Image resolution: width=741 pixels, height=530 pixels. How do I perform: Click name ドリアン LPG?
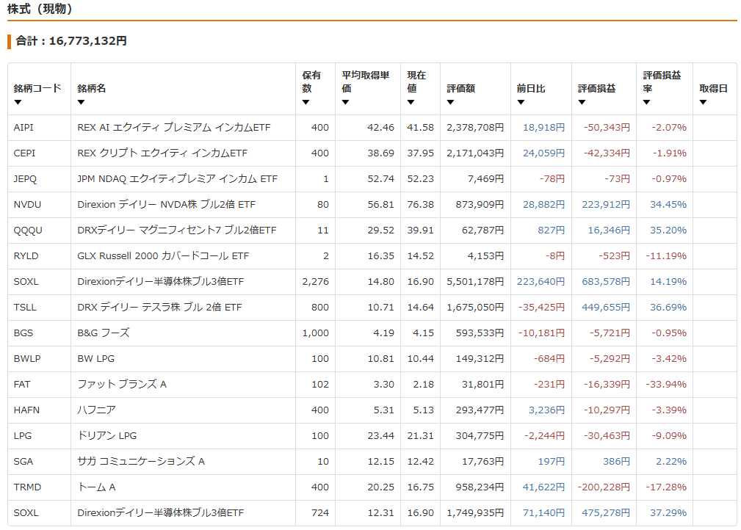coord(106,435)
